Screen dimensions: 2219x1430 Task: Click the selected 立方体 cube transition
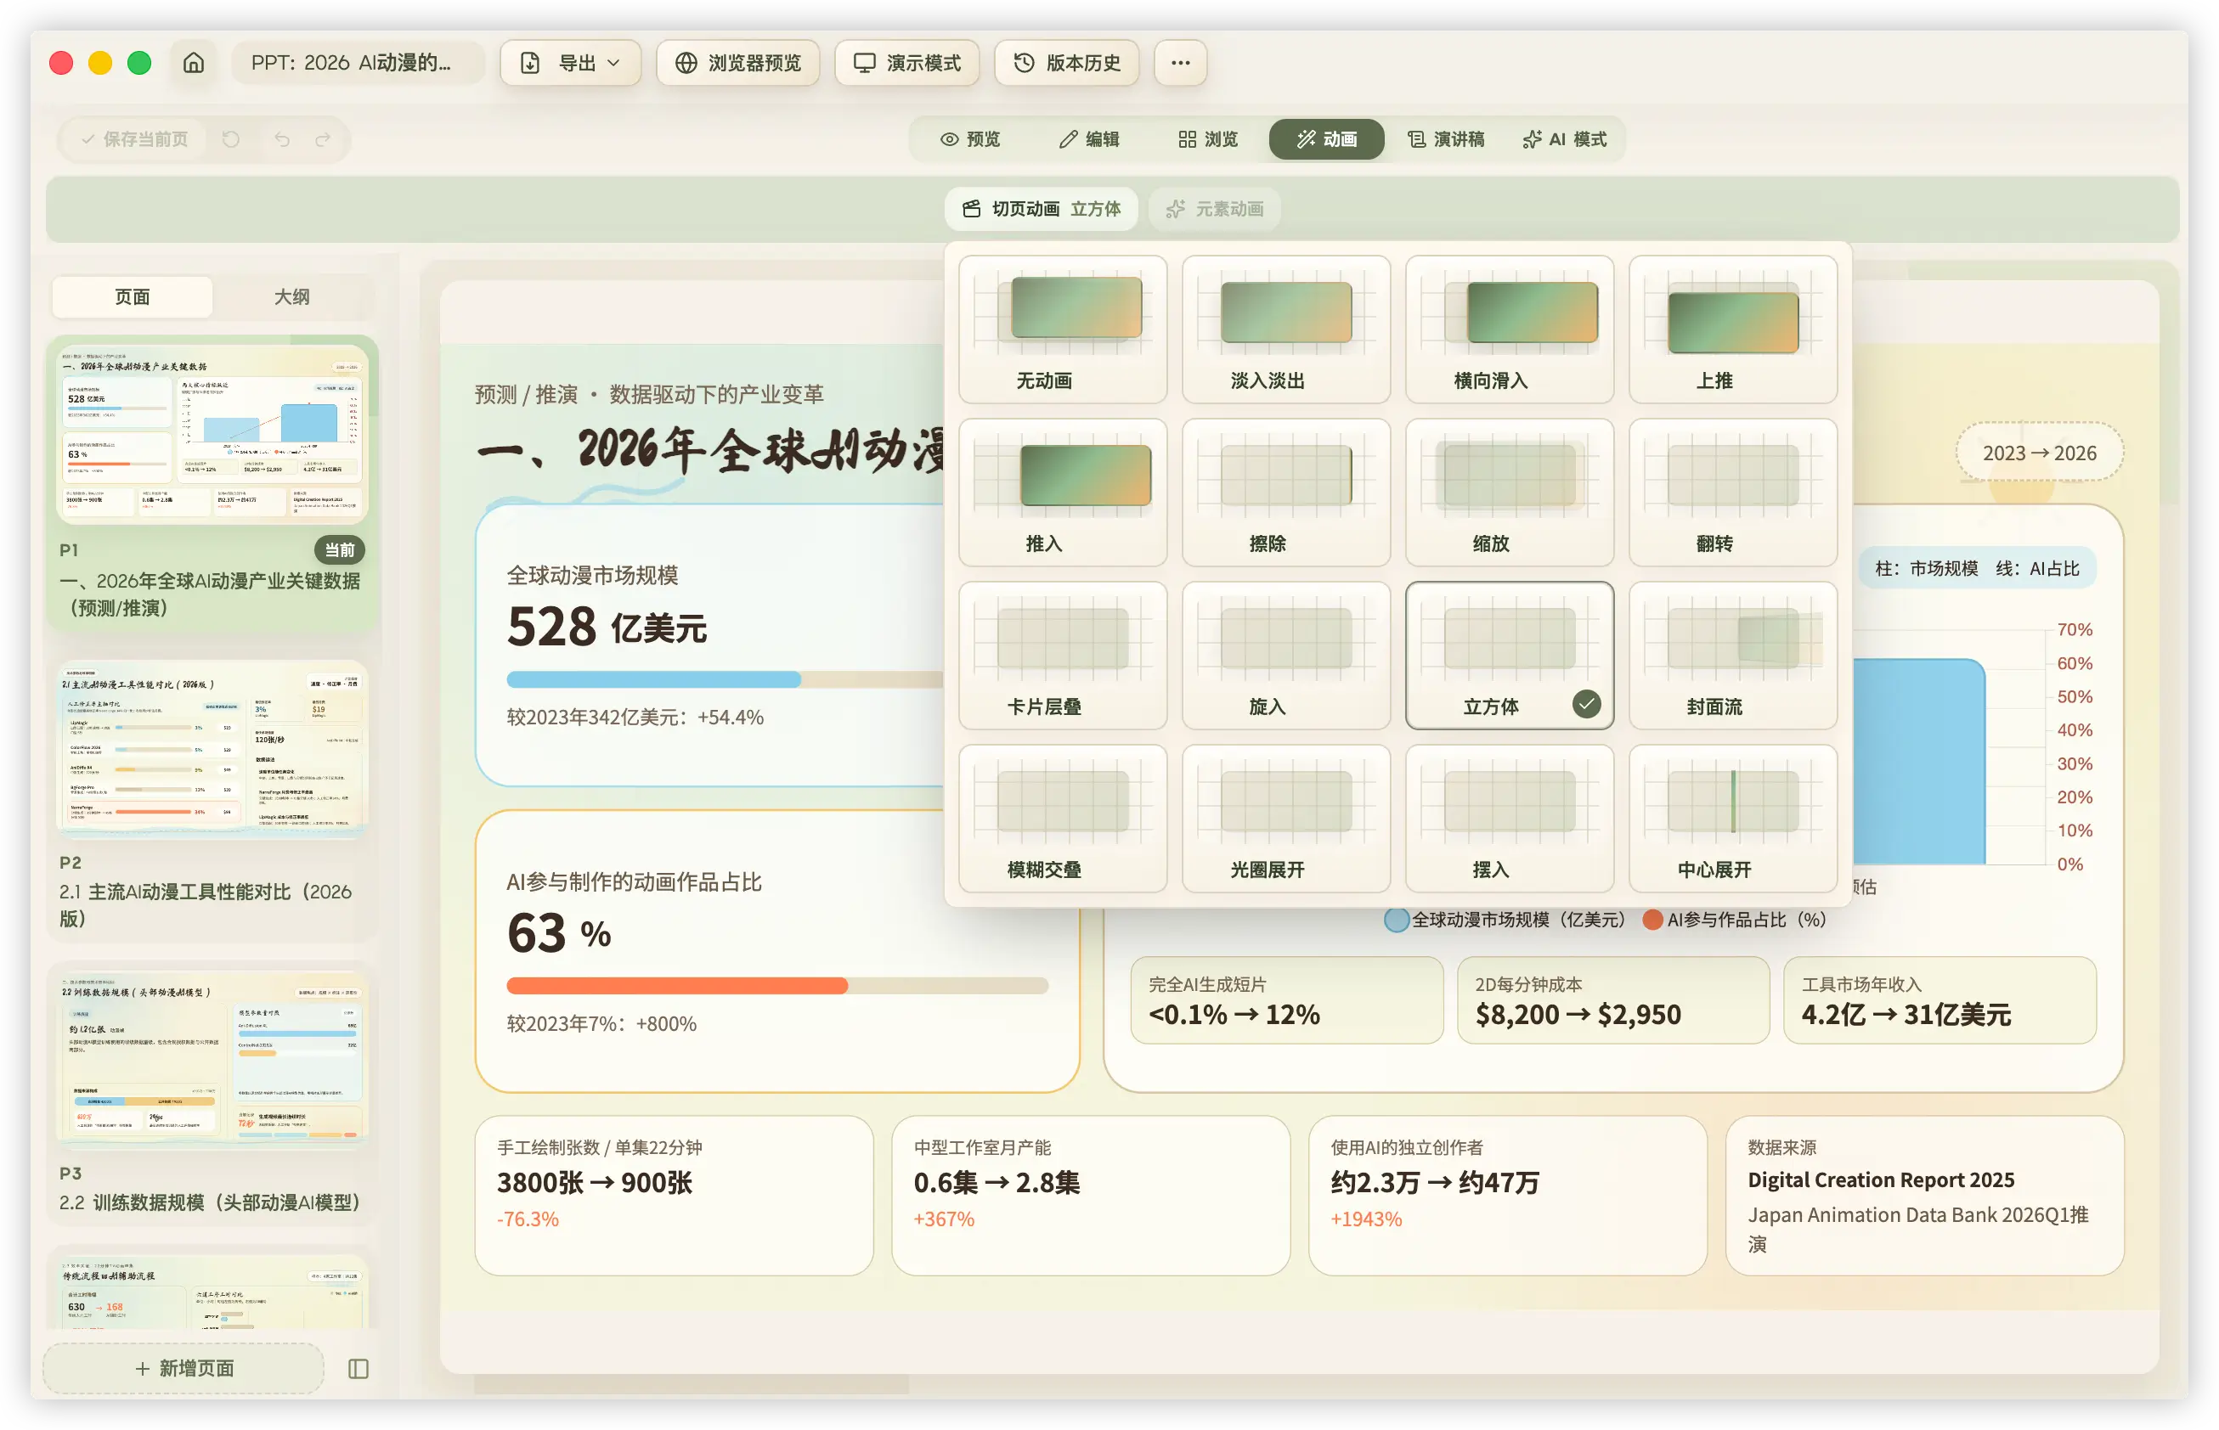click(x=1510, y=656)
